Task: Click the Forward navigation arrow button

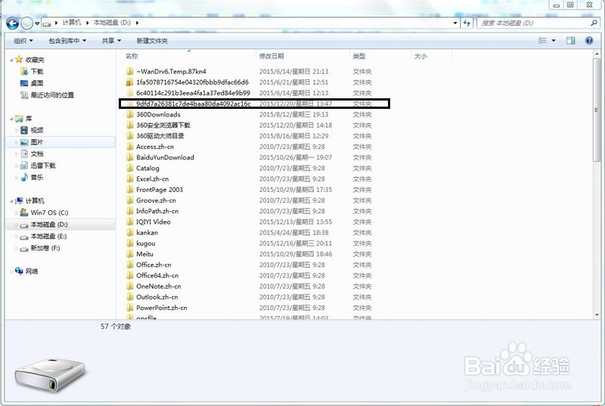Action: tap(26, 23)
